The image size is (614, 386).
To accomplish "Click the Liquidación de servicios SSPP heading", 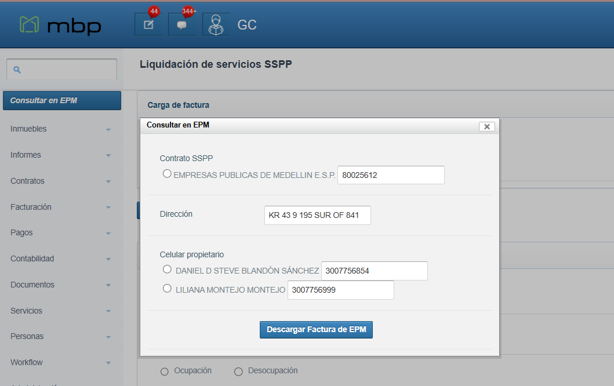I will [216, 64].
